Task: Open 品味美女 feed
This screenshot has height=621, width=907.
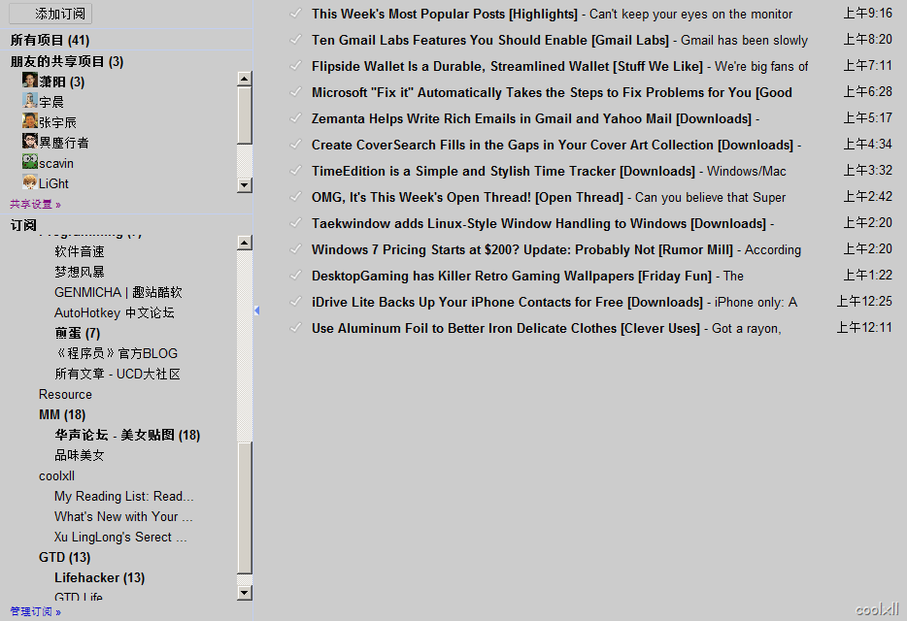Action: click(x=80, y=456)
